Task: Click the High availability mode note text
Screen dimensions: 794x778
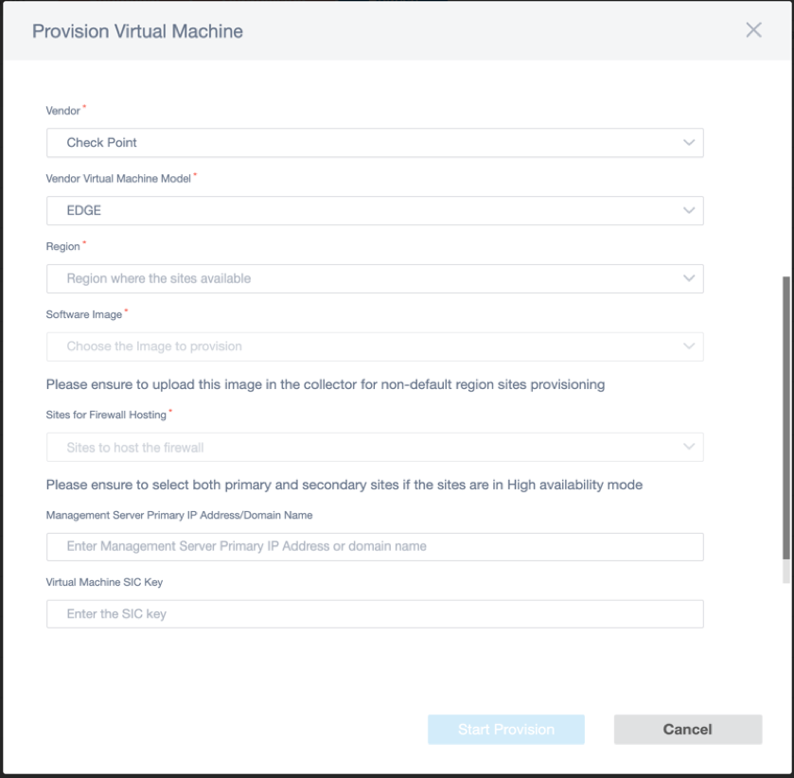Action: pyautogui.click(x=344, y=486)
